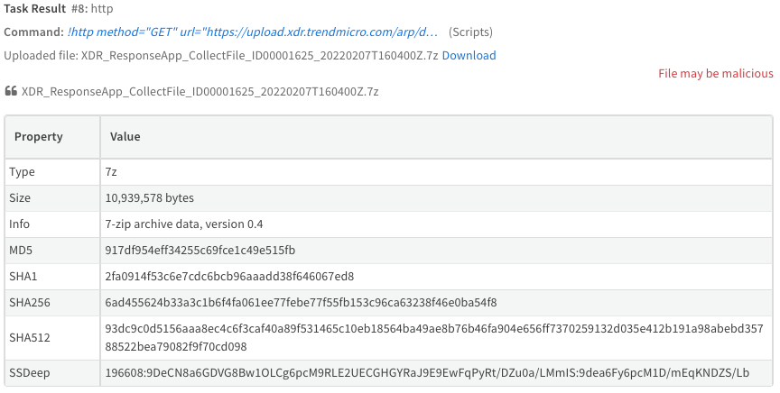780x393 pixels.
Task: Click the file size value 10,939,578 bytes
Action: (151, 197)
